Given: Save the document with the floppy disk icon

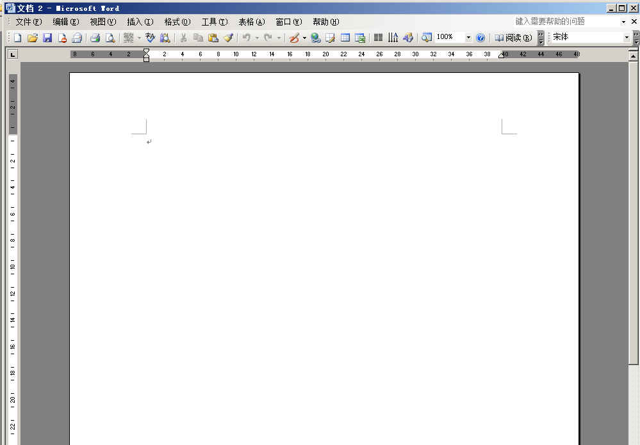Looking at the screenshot, I should 47,38.
